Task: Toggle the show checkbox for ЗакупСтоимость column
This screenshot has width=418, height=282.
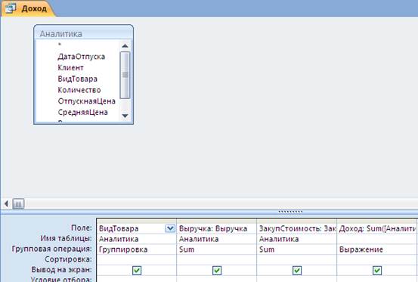Action: [297, 271]
